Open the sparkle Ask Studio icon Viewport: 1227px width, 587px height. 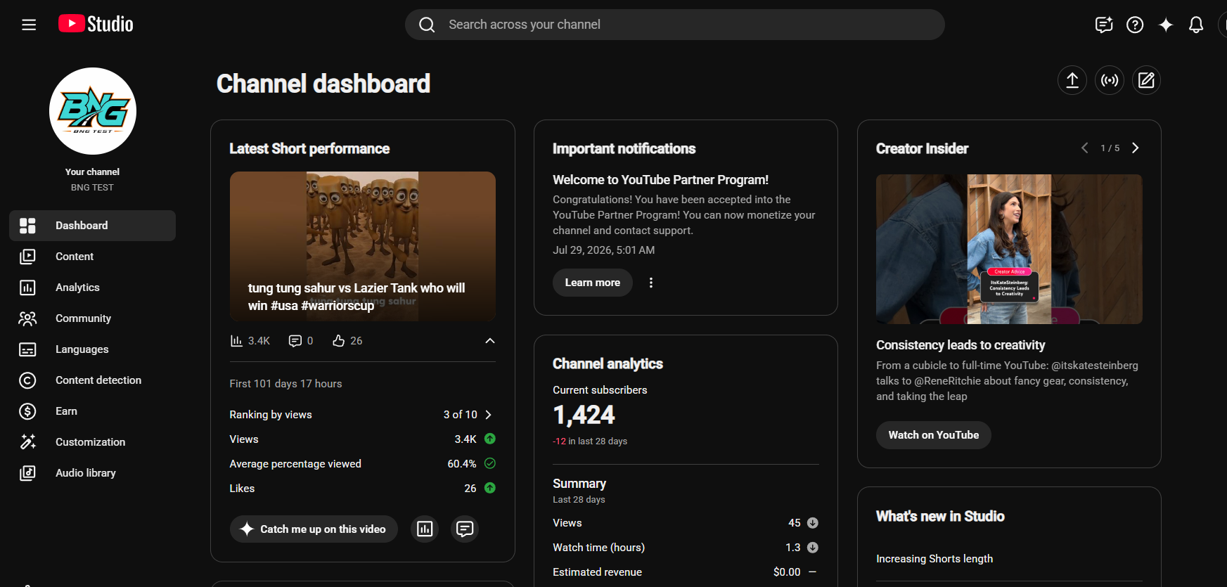tap(1166, 25)
